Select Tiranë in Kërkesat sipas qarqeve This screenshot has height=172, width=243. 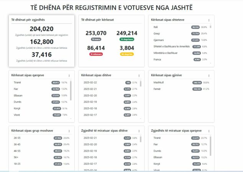pyautogui.click(x=38, y=83)
